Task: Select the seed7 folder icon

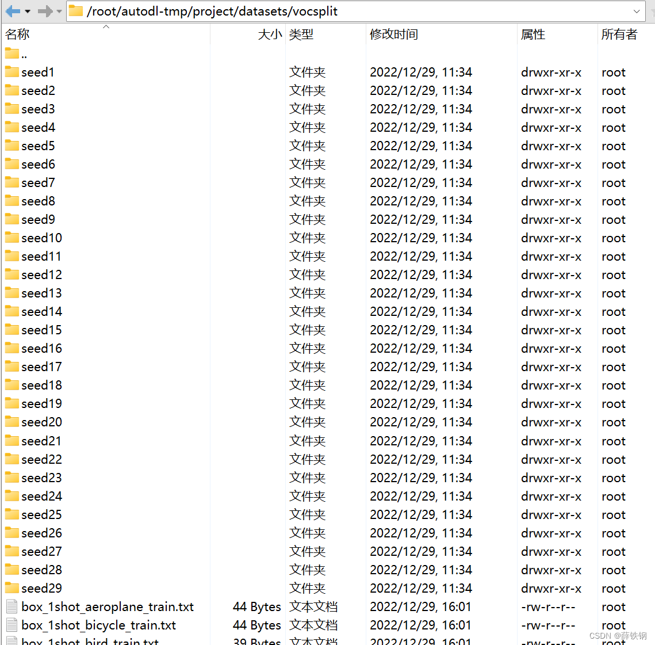Action: [x=12, y=182]
